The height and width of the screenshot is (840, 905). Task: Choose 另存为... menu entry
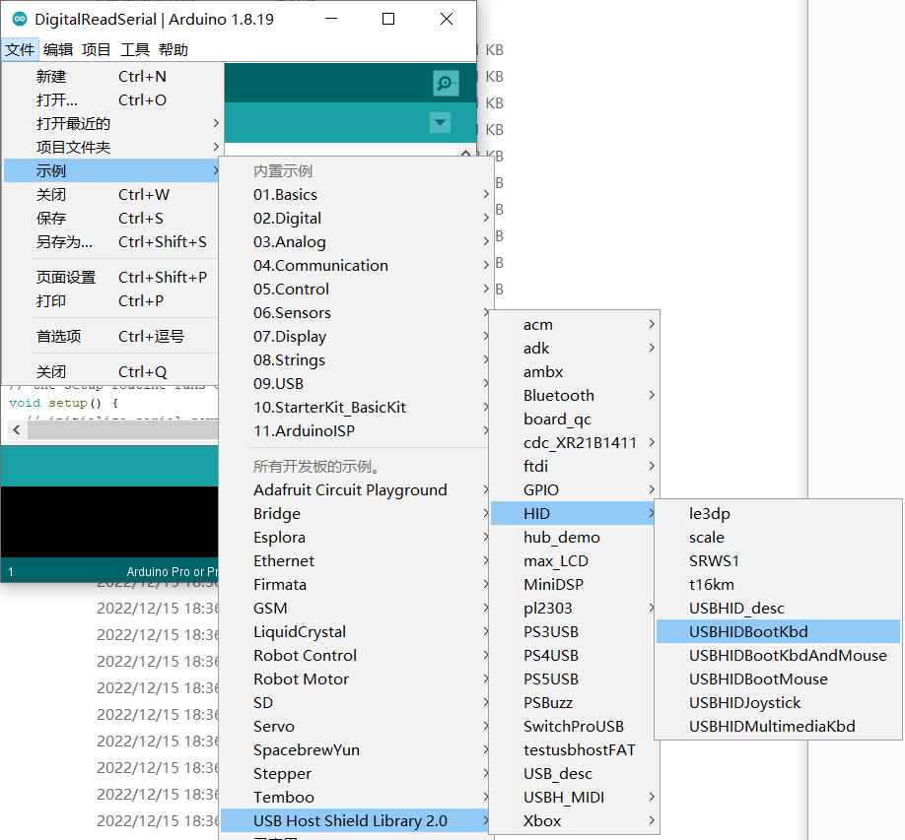click(x=112, y=242)
